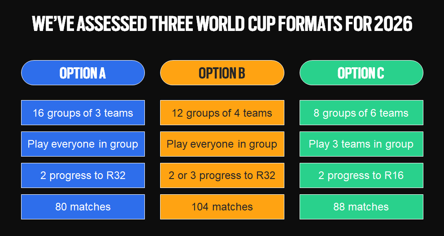Viewport: 444px width, 236px height.
Task: Select the "80 matches" box
Action: tap(83, 207)
